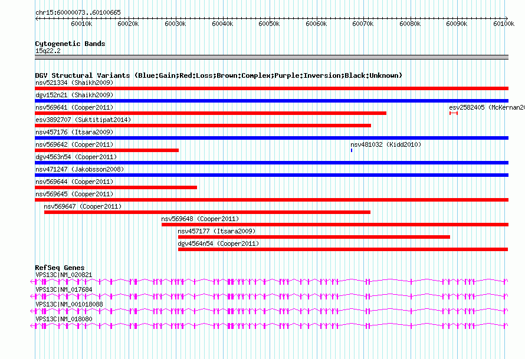The height and width of the screenshot is (359, 525).
Task: Open the nsv569647 (Cooper2011) variant bar
Action: [207, 212]
